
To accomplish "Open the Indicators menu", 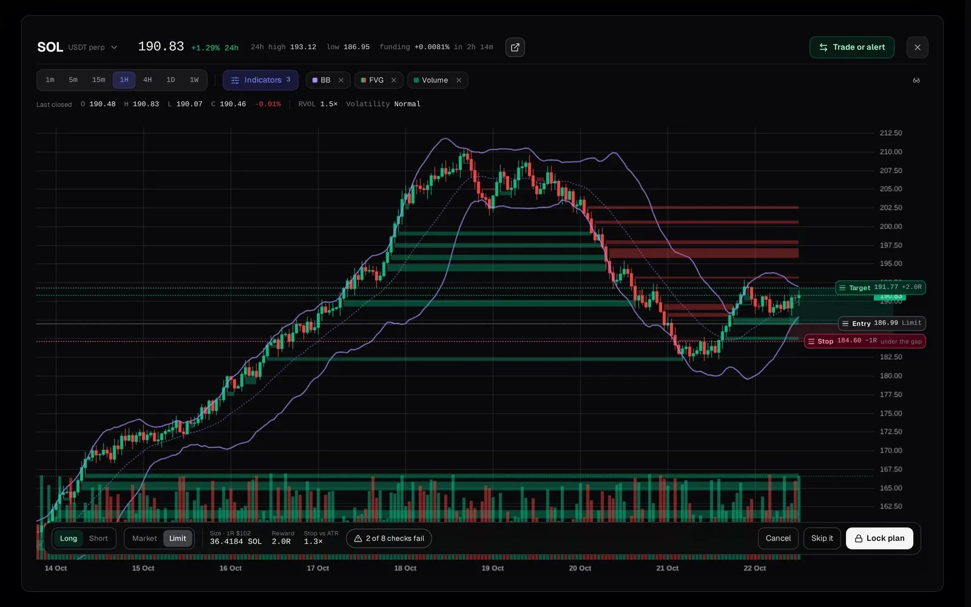I will (260, 80).
